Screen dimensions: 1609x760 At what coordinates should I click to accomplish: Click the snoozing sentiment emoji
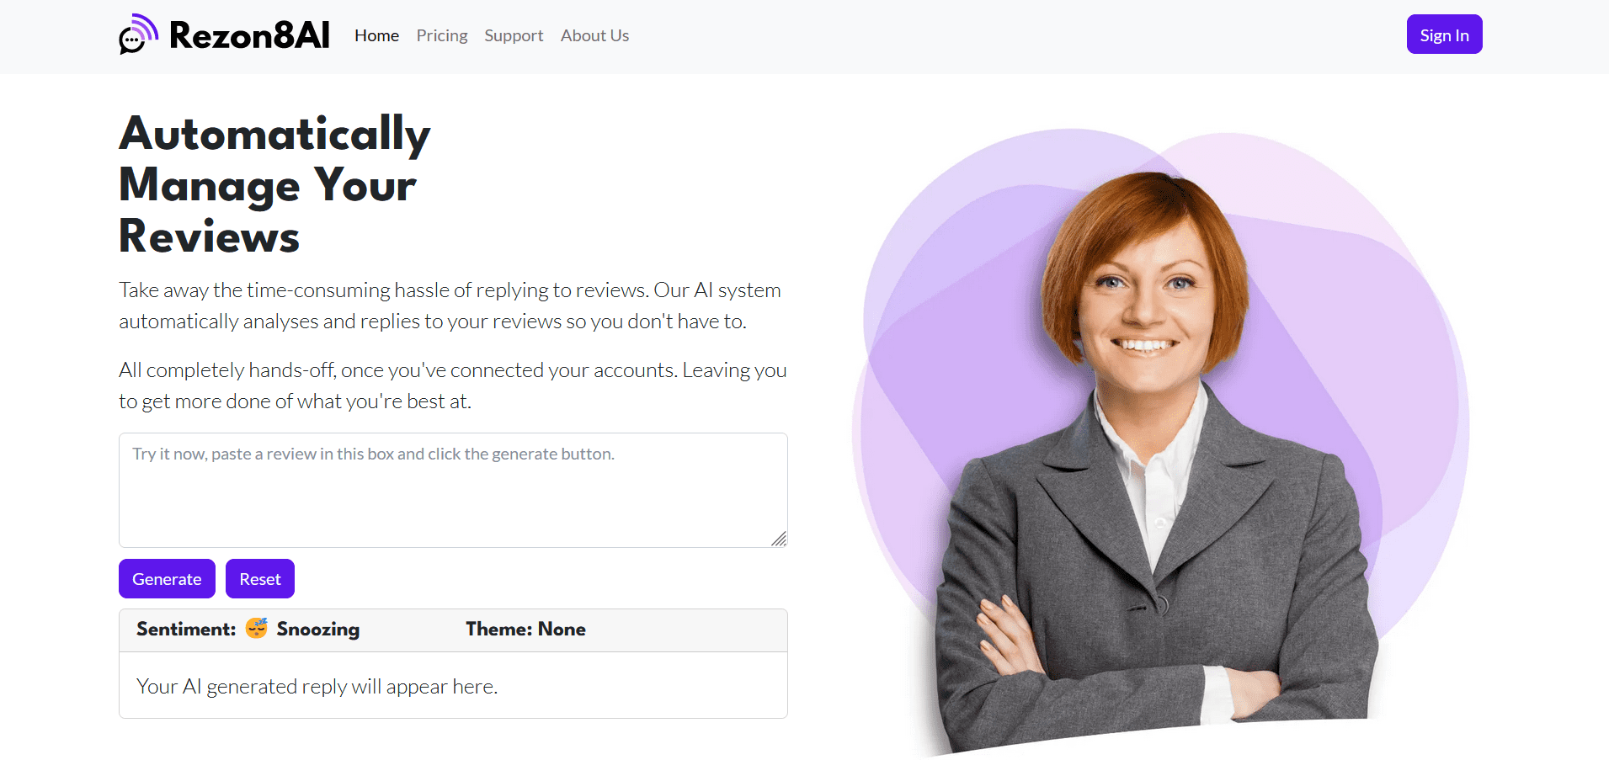pos(257,628)
